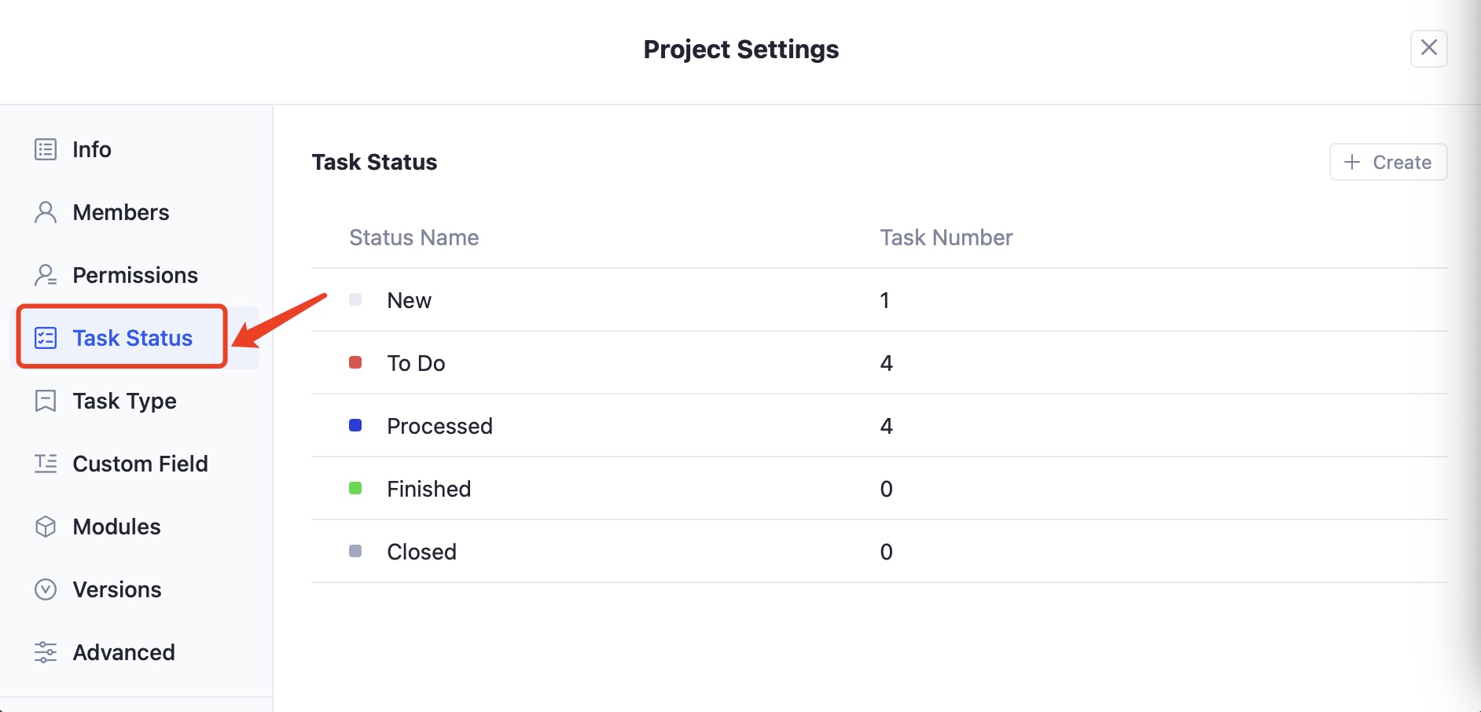Click the red color swatch beside To Do

(355, 362)
